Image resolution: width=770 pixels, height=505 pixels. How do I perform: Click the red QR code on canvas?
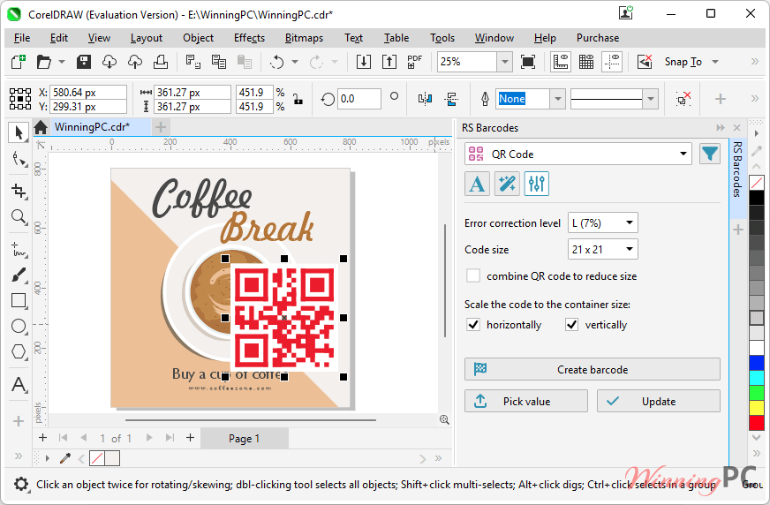(x=283, y=318)
